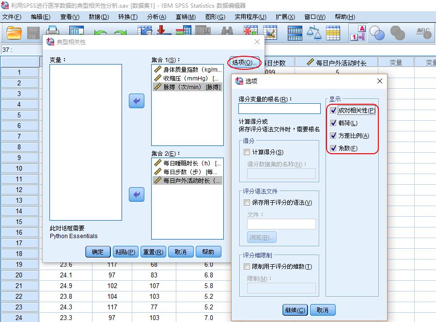Click the 确定 button
The width and height of the screenshot is (436, 322).
(x=97, y=252)
